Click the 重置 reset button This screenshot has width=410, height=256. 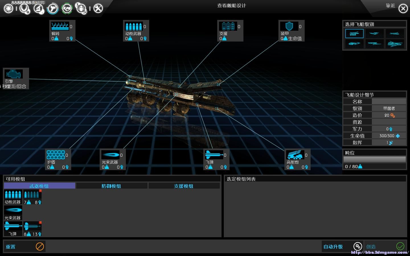click(x=24, y=246)
